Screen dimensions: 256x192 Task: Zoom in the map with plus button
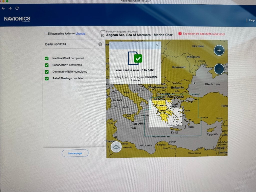219,50
